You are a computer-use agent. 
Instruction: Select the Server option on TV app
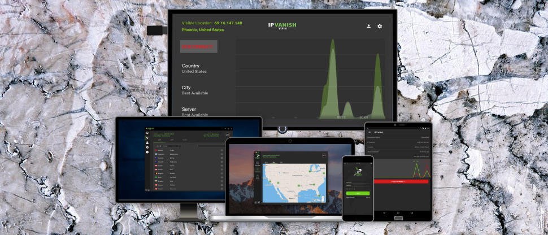tap(195, 111)
